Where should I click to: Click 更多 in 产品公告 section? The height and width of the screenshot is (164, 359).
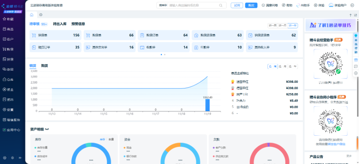click(x=349, y=156)
